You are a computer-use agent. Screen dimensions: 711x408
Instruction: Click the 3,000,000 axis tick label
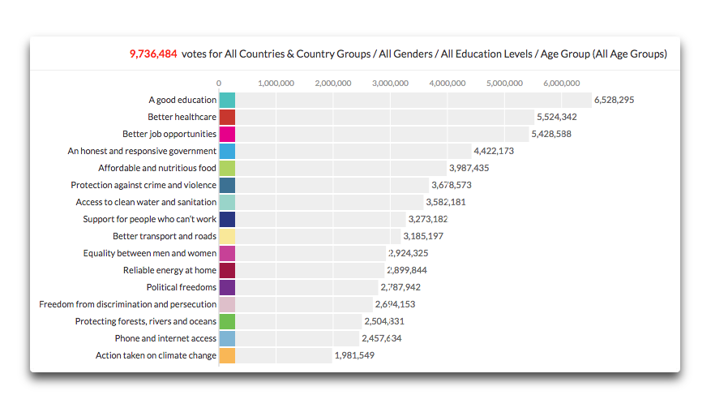tap(390, 83)
